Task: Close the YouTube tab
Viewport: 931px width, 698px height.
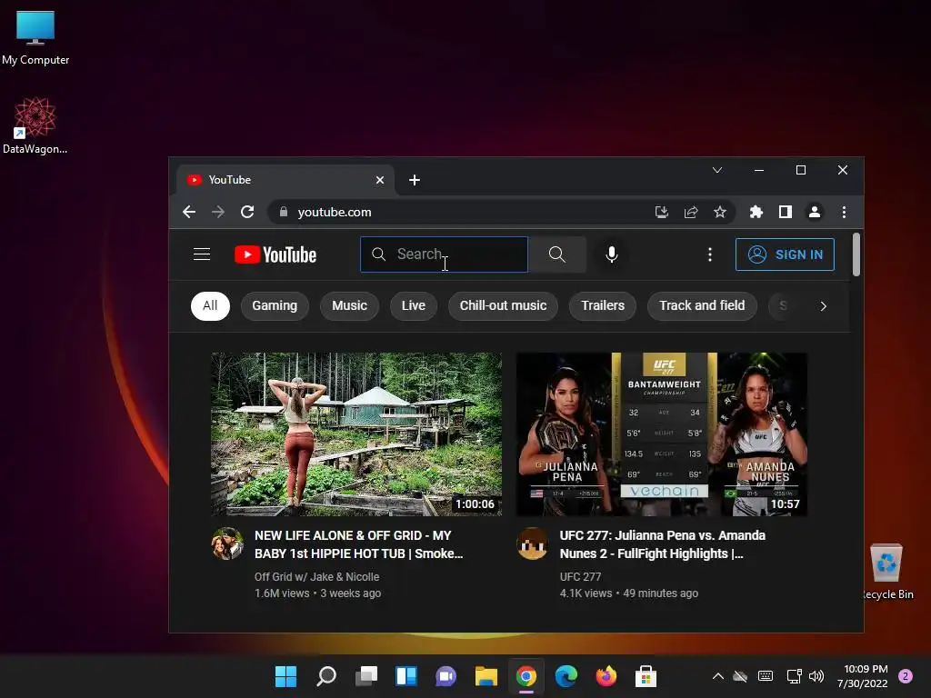Action: pos(380,180)
